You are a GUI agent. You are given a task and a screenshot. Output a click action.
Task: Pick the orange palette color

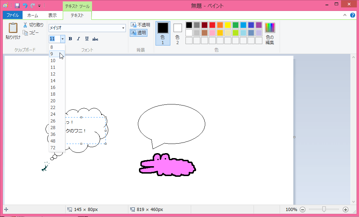220,25
